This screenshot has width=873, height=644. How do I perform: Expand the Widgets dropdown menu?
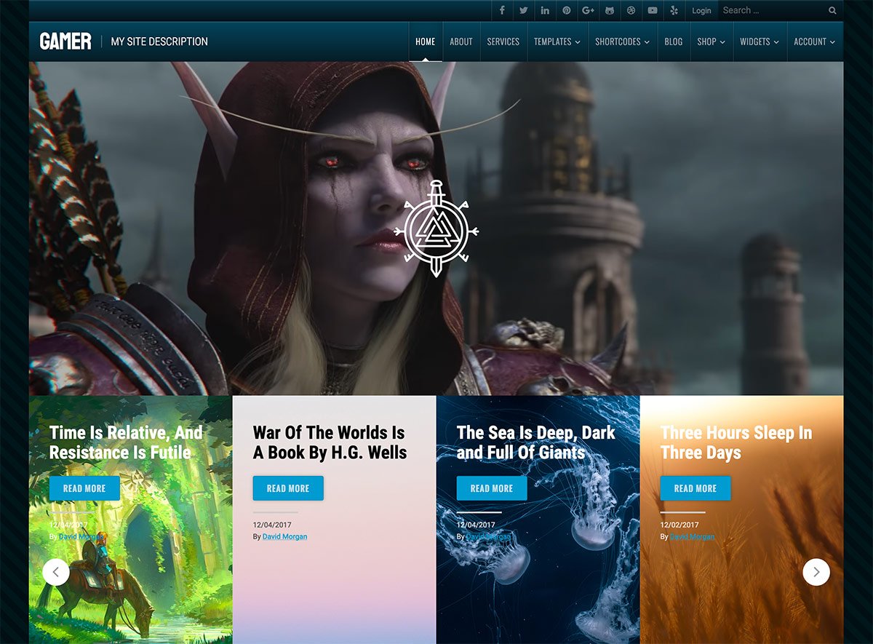[x=760, y=41]
